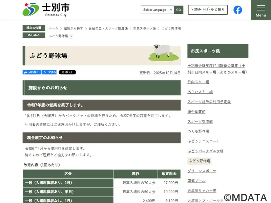Viewport: 271px width, 203px height.
Task: Remove ふどう野球場 from the history trail
Action: [71, 36]
